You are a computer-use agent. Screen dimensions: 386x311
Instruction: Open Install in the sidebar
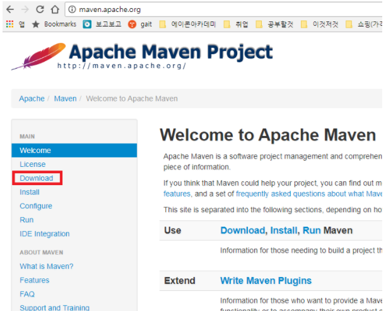[x=30, y=192]
